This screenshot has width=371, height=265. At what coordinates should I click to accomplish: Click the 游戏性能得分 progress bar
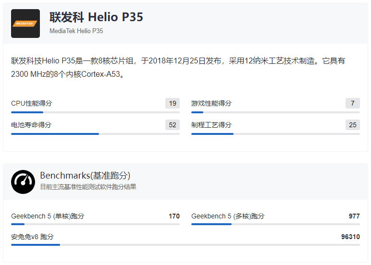[x=275, y=112]
